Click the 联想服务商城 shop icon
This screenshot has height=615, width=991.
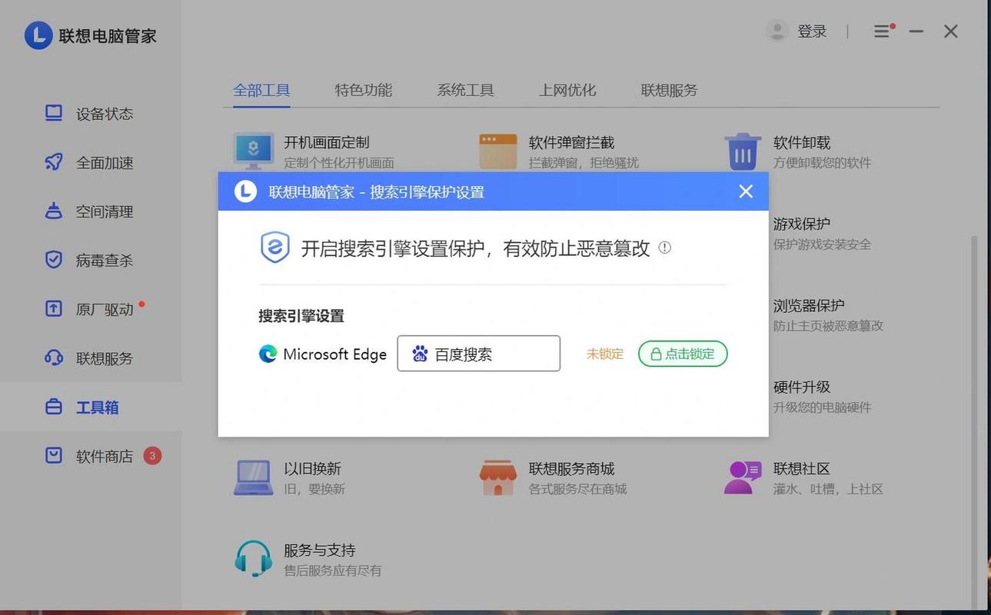(x=497, y=477)
